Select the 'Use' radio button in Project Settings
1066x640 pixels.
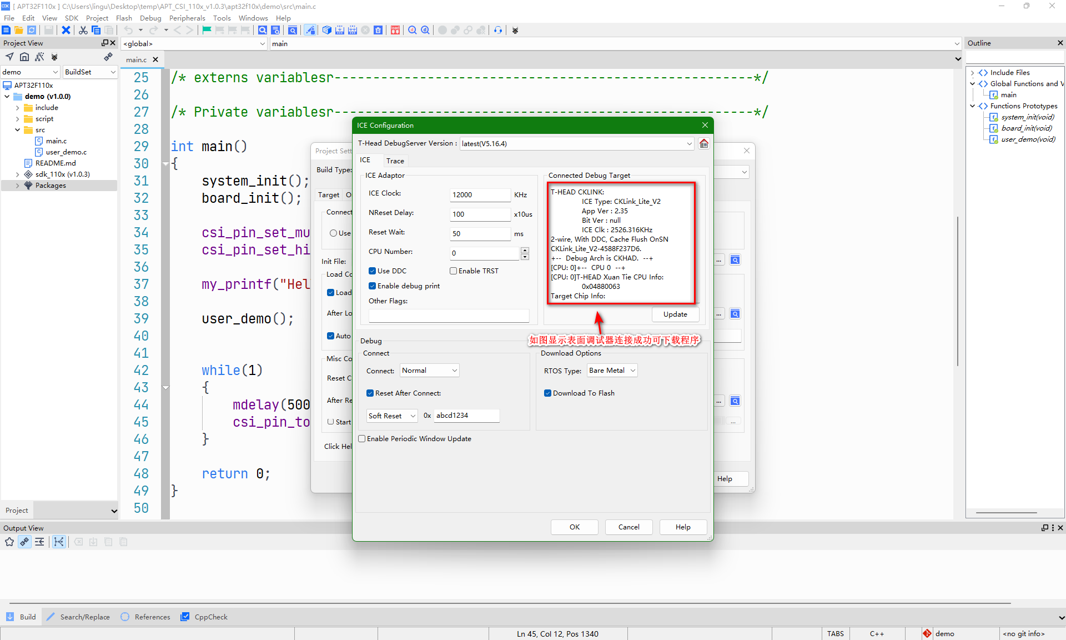(333, 233)
